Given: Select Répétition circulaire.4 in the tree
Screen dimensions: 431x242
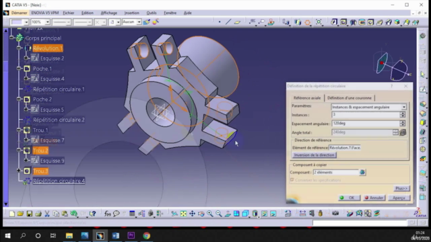Looking at the screenshot, I should [x=59, y=181].
